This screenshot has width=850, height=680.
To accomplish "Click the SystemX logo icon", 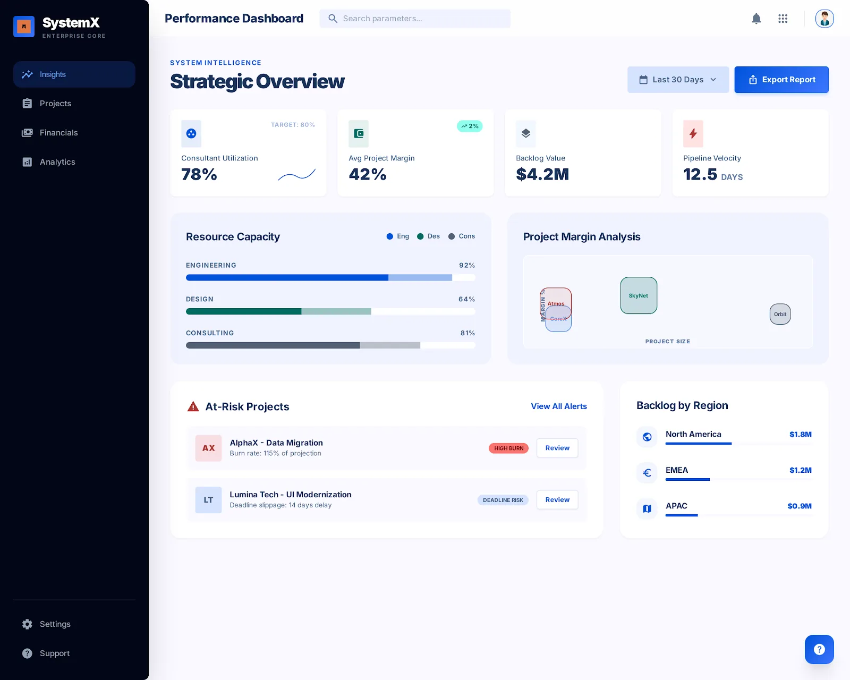I will [x=24, y=27].
